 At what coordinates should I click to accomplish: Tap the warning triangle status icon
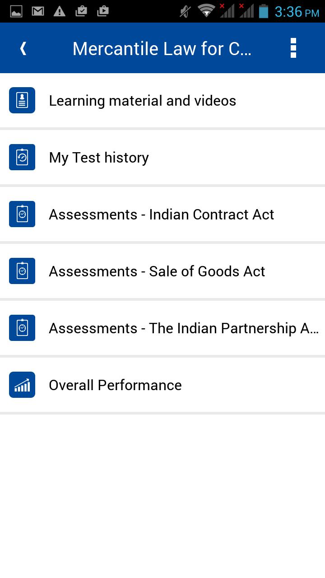point(60,11)
